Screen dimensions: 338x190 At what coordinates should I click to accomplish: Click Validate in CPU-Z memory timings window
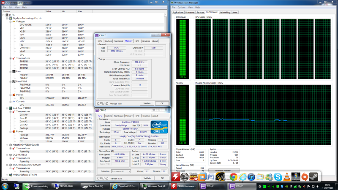tap(147, 103)
